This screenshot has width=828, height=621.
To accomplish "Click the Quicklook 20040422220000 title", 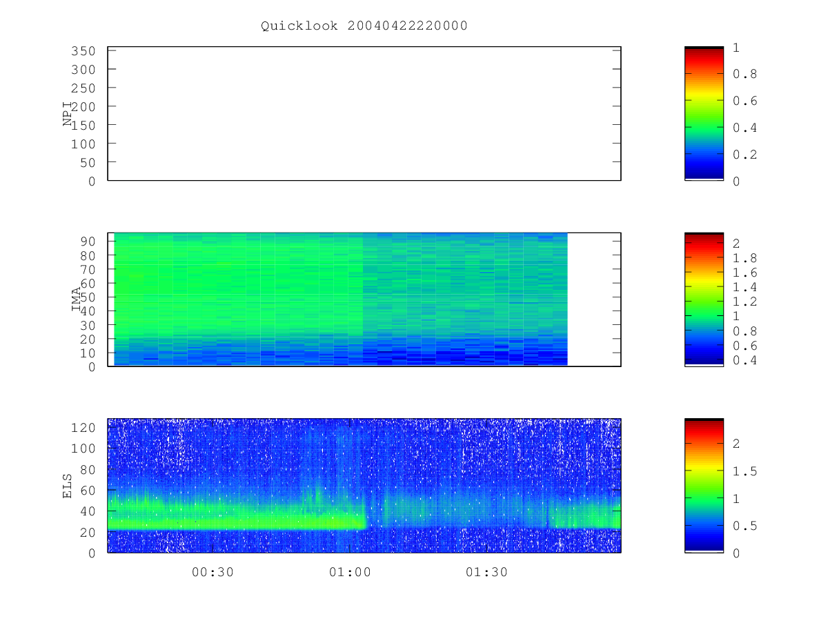I will click(364, 26).
